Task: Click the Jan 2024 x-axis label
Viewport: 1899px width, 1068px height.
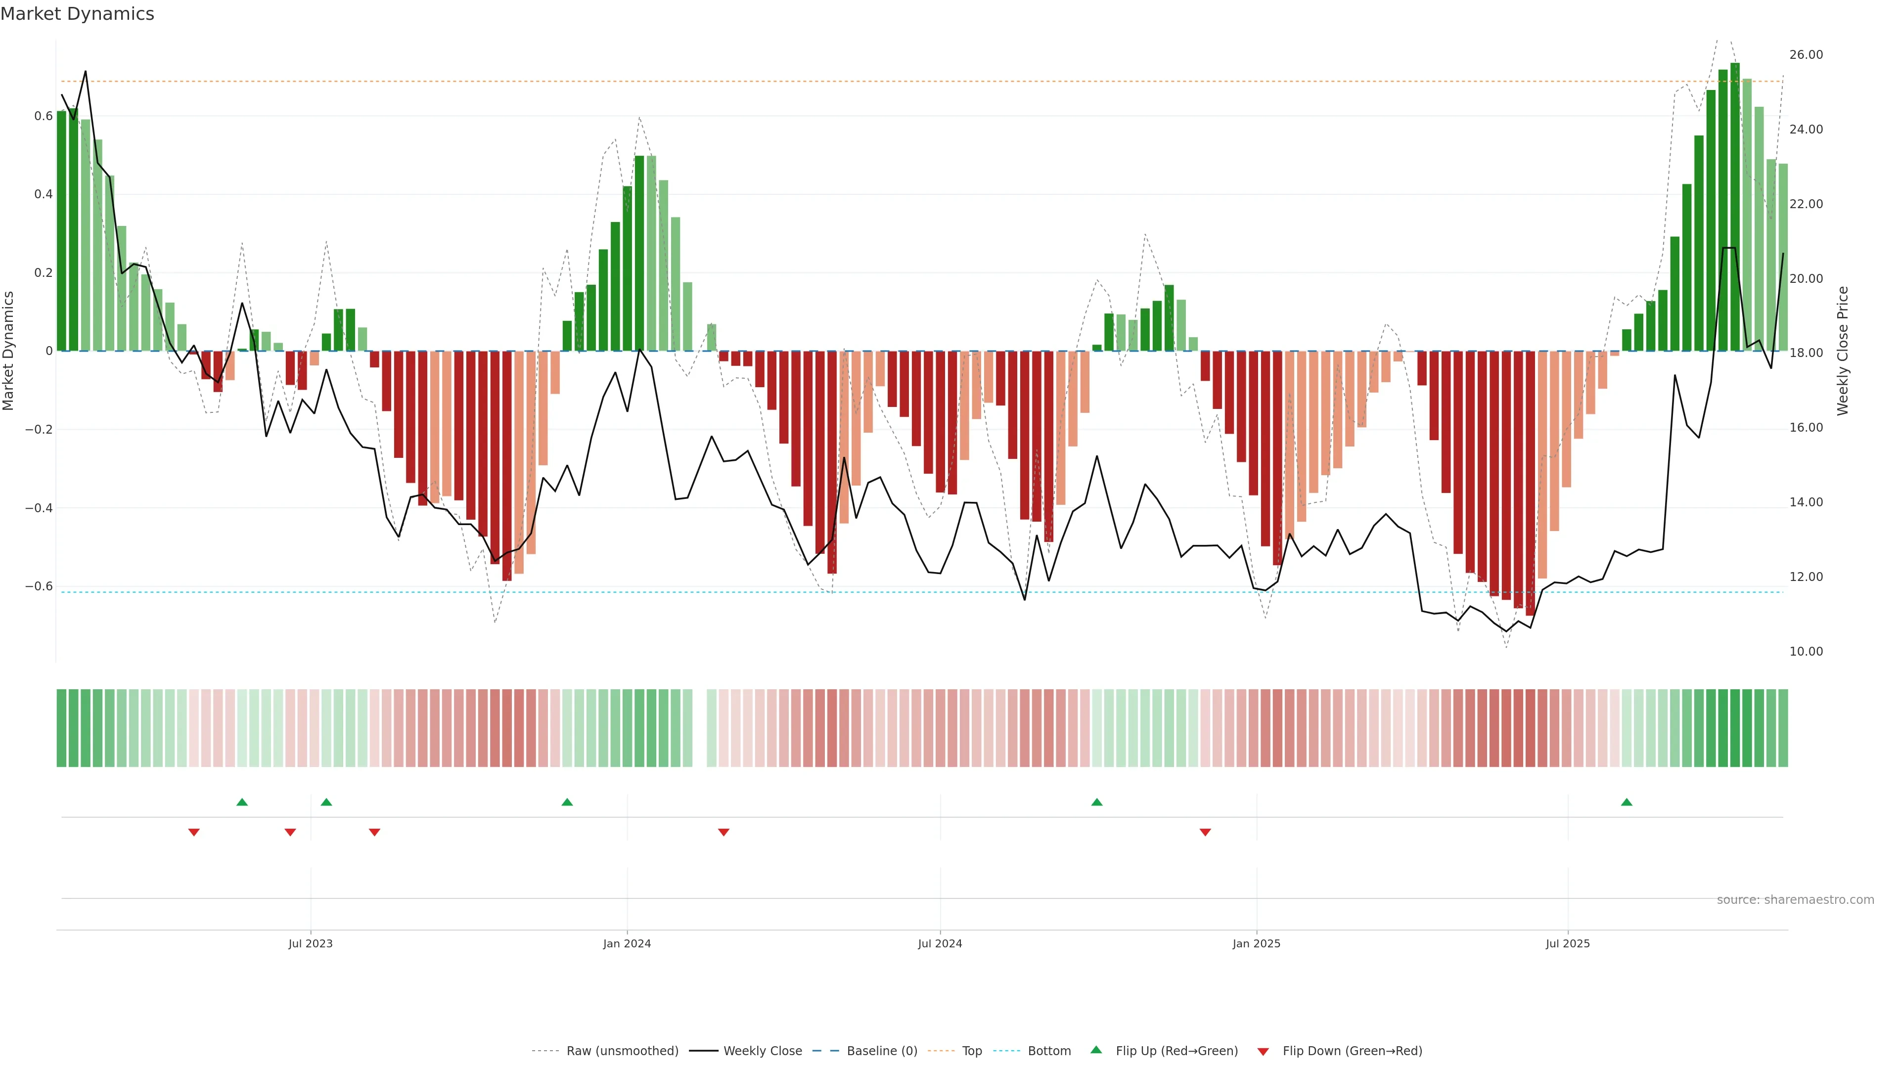Action: point(627,943)
